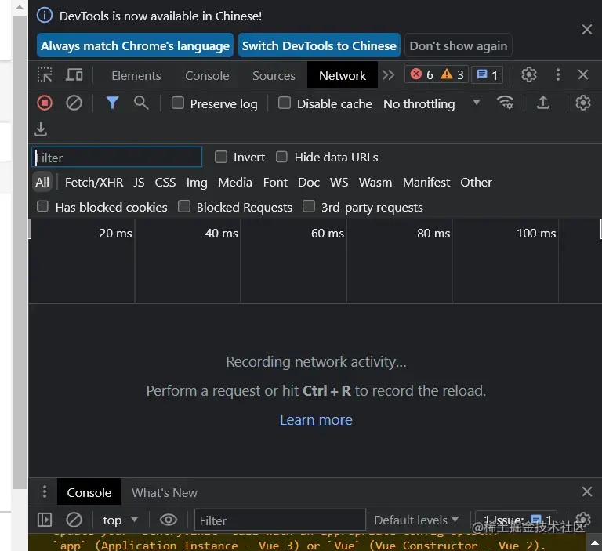Filter by Manifest requests
The width and height of the screenshot is (602, 551).
(426, 182)
